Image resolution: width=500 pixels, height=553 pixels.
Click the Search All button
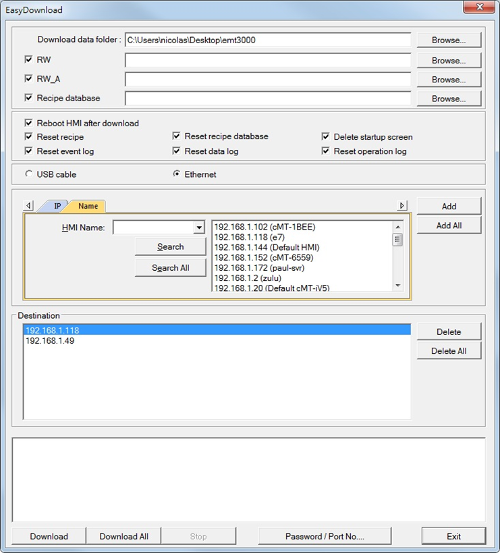(x=171, y=267)
